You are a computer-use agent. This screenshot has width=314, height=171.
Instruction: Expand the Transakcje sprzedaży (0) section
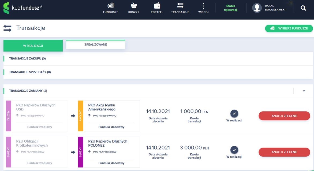click(x=158, y=72)
